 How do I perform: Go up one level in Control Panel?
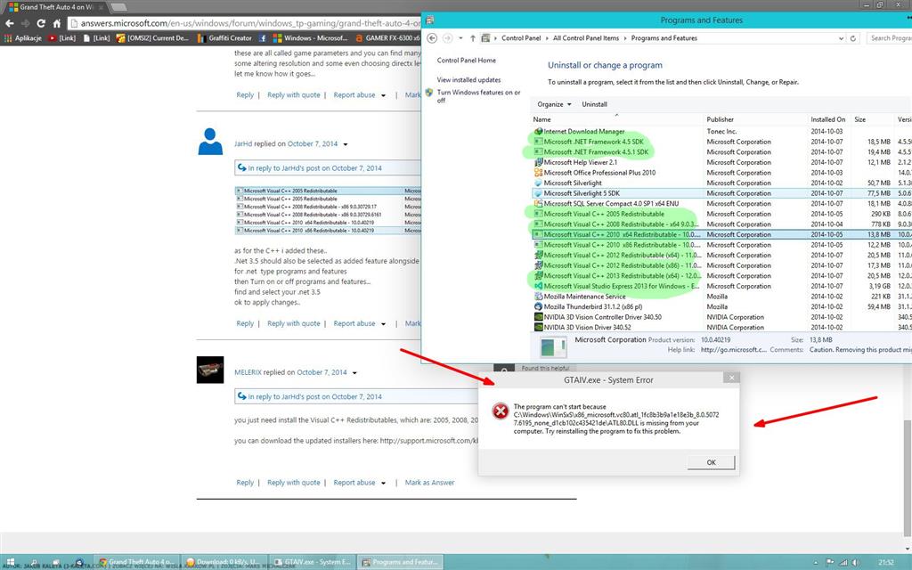pos(472,37)
